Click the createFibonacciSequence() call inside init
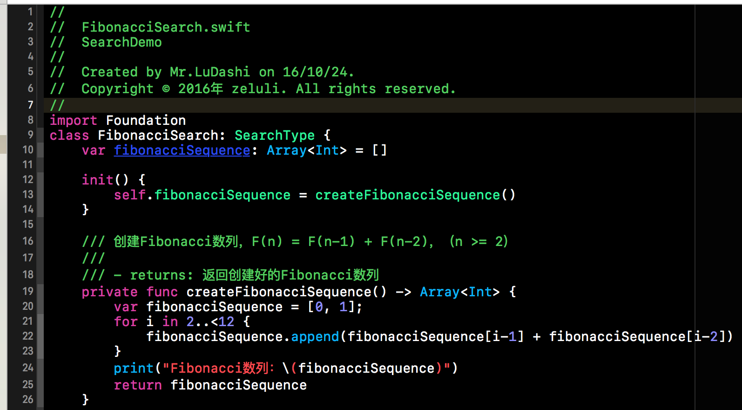The height and width of the screenshot is (410, 742). coord(415,195)
